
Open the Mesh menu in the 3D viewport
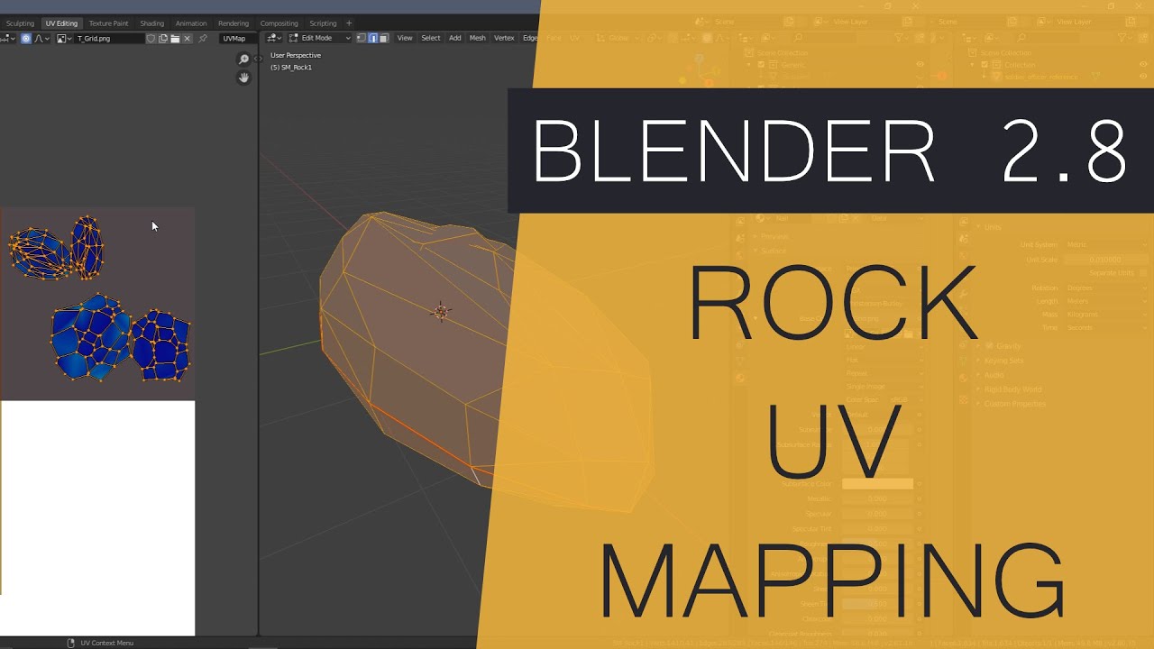477,38
